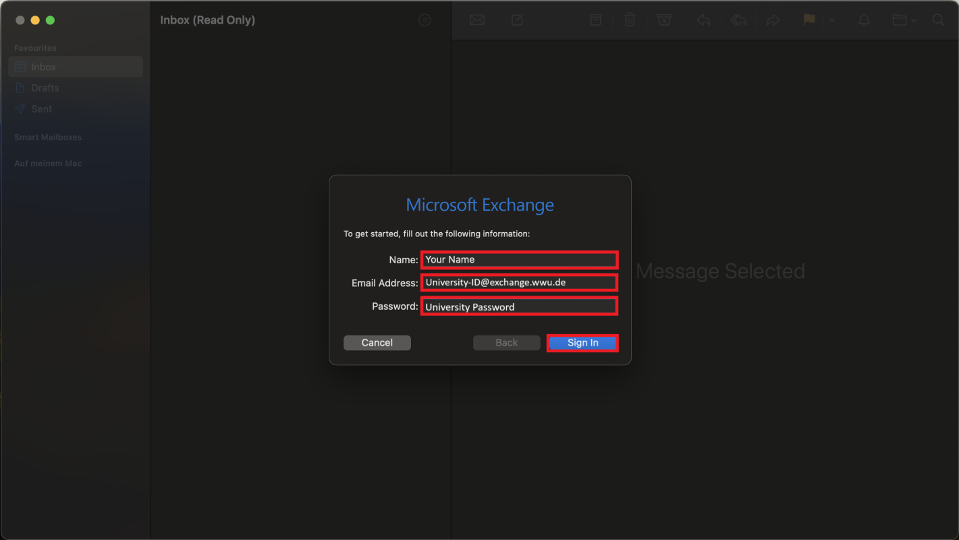Open the Move to folder dropdown
The width and height of the screenshot is (959, 540).
point(904,20)
